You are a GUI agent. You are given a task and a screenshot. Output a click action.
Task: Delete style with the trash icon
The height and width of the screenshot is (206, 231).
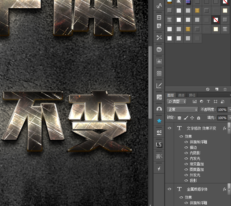[225, 89]
